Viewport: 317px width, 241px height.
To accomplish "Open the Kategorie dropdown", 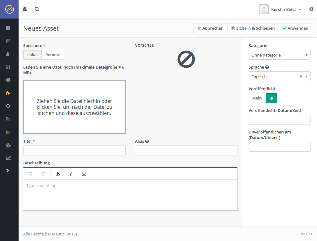I will tap(279, 55).
